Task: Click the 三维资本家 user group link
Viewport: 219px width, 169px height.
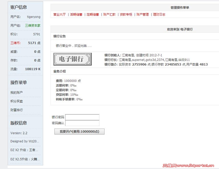Action: coord(33,25)
